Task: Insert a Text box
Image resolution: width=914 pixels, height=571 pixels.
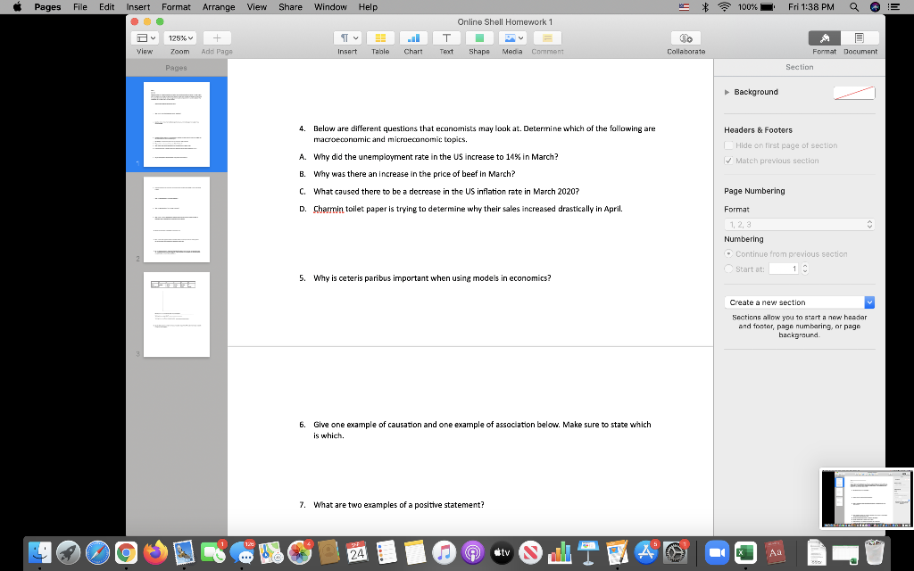Action: click(x=445, y=37)
